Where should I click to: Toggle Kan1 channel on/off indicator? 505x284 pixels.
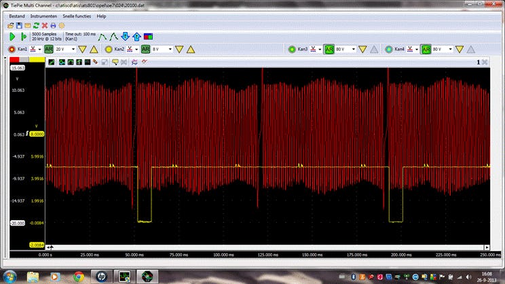pyautogui.click(x=11, y=50)
